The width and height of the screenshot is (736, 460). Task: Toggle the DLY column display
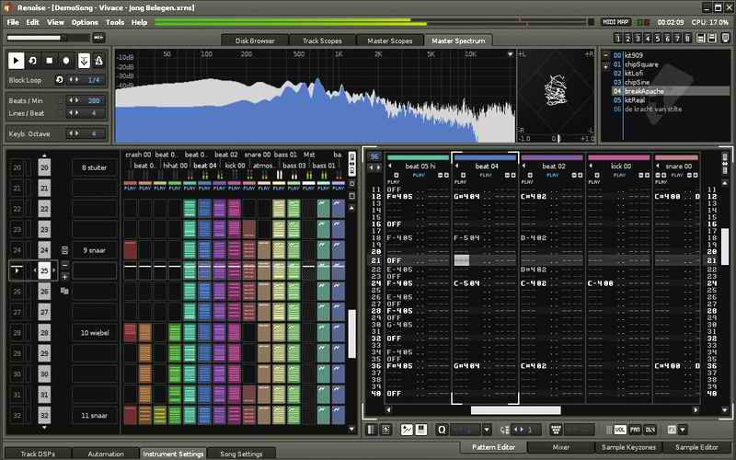tap(650, 430)
